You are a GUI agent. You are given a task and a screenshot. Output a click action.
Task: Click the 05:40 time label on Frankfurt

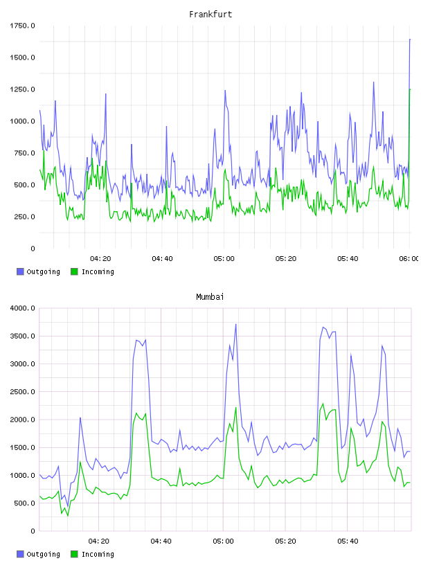(348, 259)
